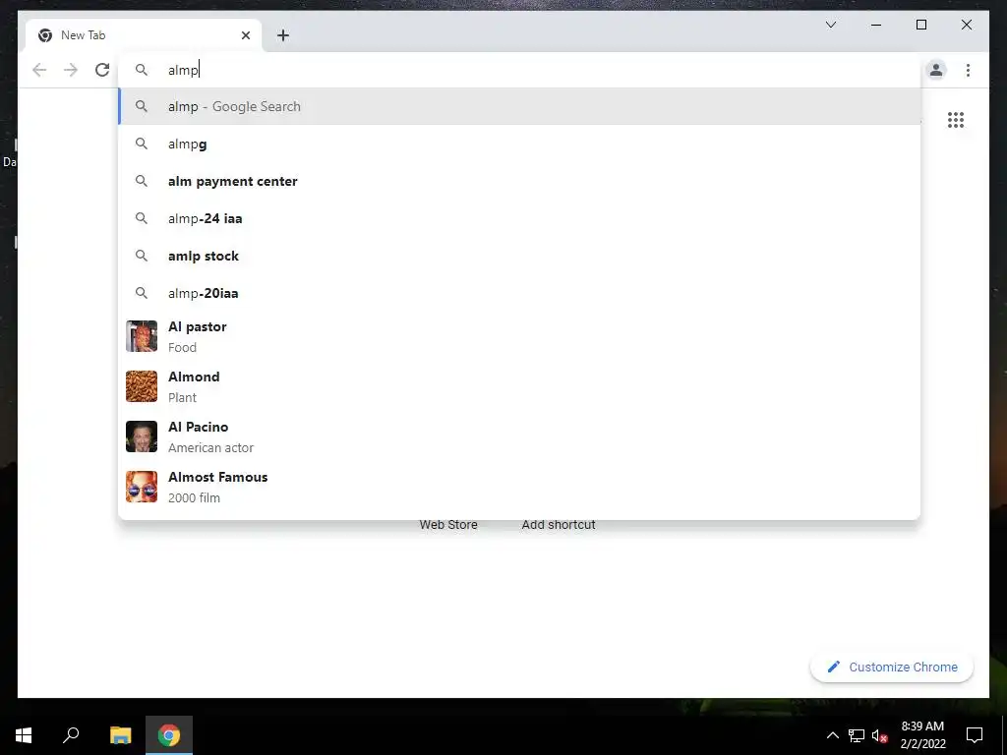Open Windows taskbar search
1007x755 pixels.
pyautogui.click(x=71, y=735)
